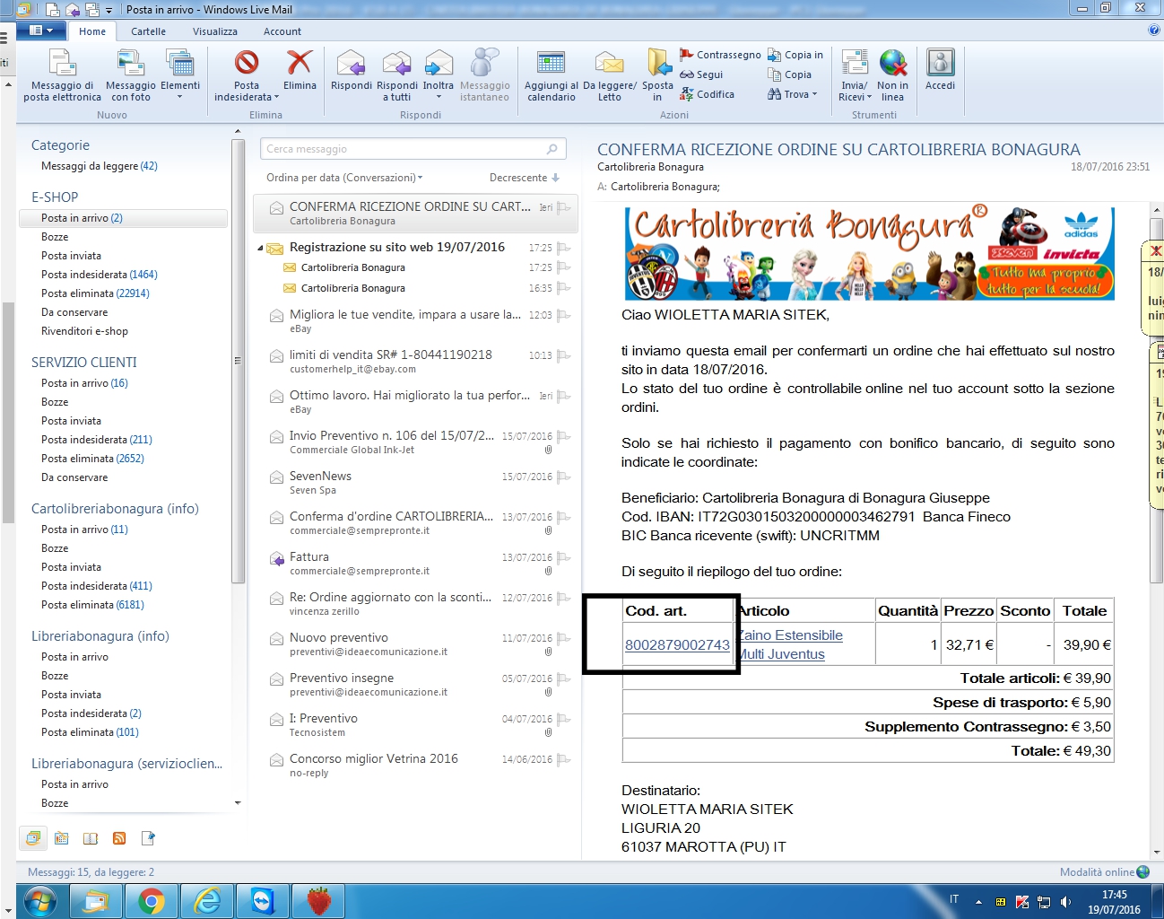This screenshot has width=1164, height=919.
Task: Open article code link 8002879002743
Action: [x=677, y=645]
